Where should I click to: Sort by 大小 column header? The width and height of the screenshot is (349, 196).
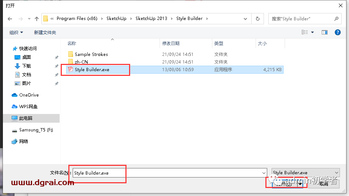coord(270,44)
